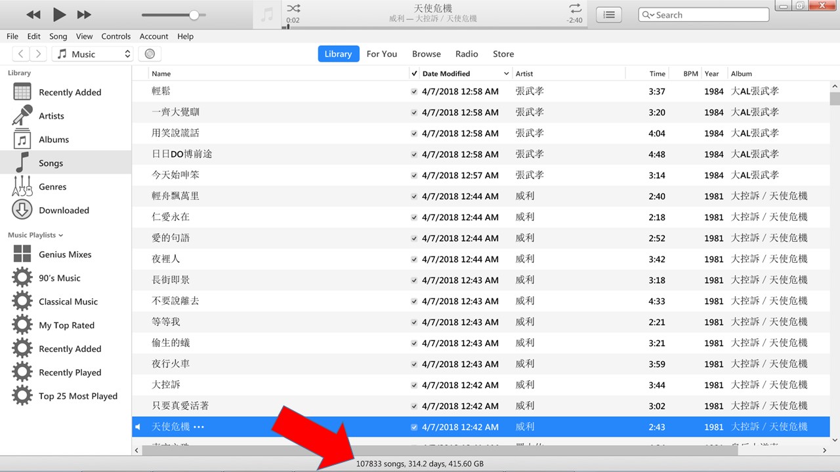Uncheck the checkbox for song 用笑說謊話
This screenshot has width=840, height=472.
(x=414, y=134)
